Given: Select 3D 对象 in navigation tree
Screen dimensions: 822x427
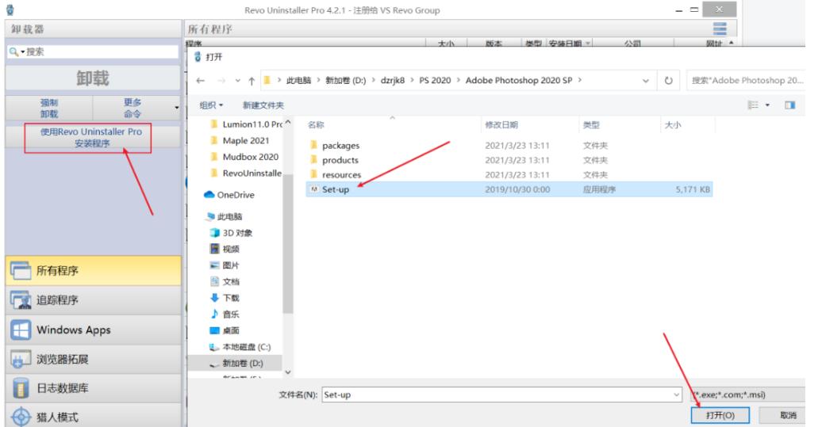Looking at the screenshot, I should [231, 233].
